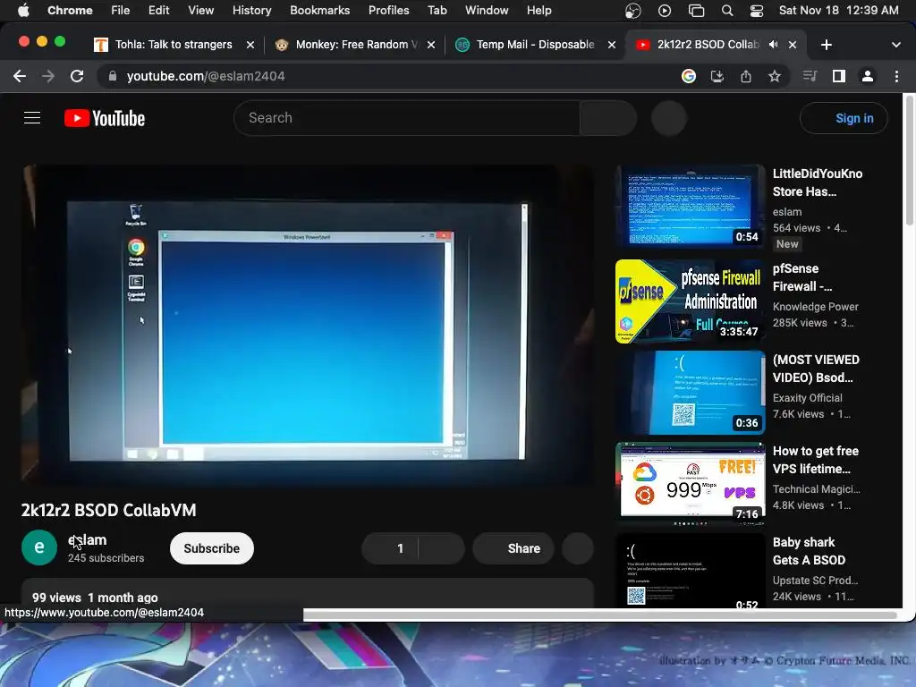Click the voice search round button

[x=669, y=118]
